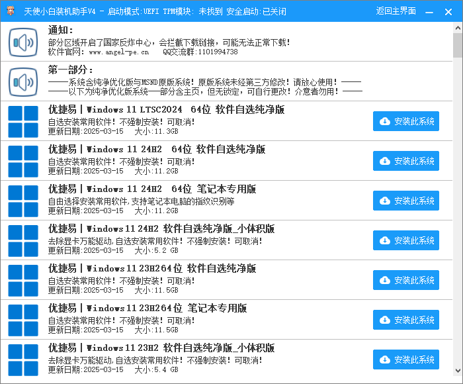Click size text 大小:11.3GB
463x384 pixels.
[157, 131]
